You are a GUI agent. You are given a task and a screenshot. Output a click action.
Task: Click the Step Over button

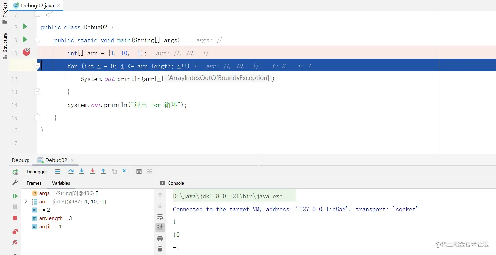(71, 171)
